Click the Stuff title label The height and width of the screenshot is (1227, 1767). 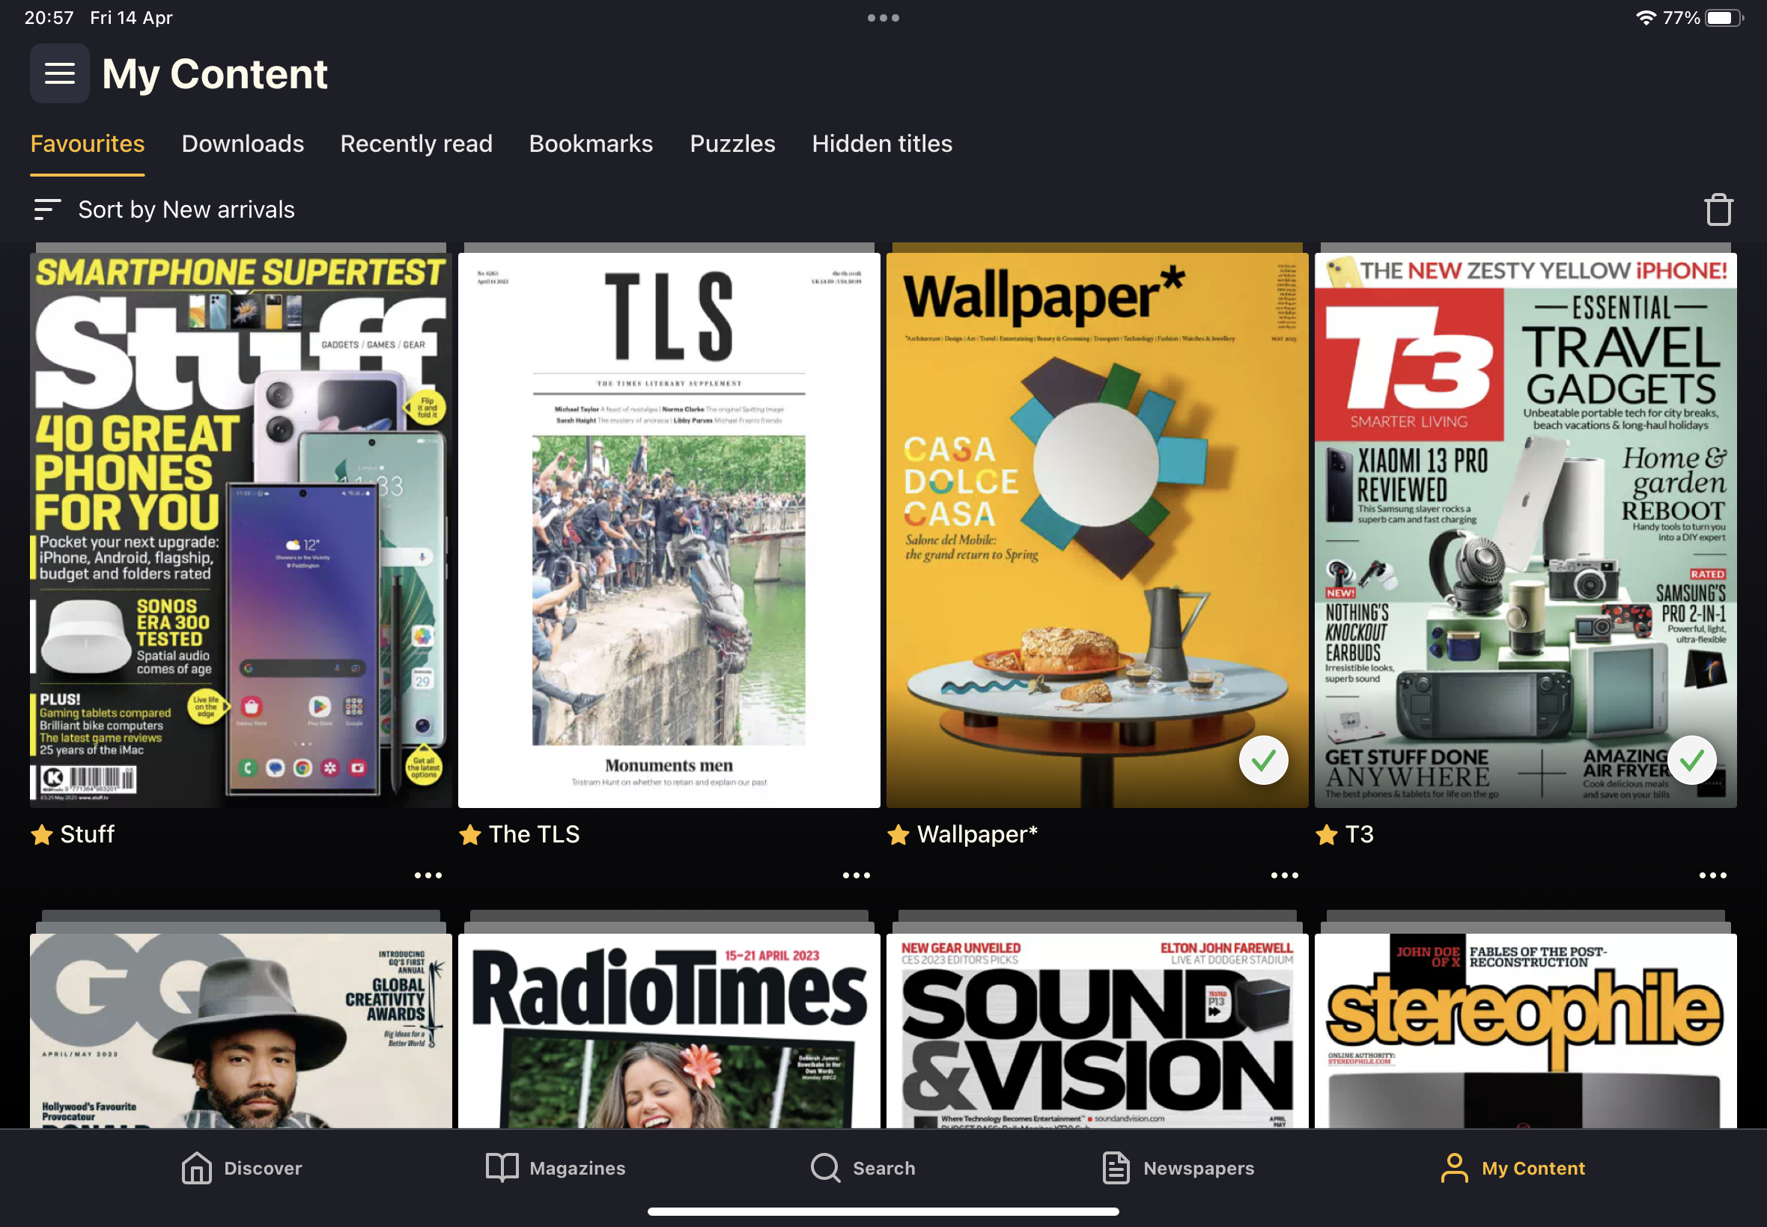pyautogui.click(x=87, y=834)
